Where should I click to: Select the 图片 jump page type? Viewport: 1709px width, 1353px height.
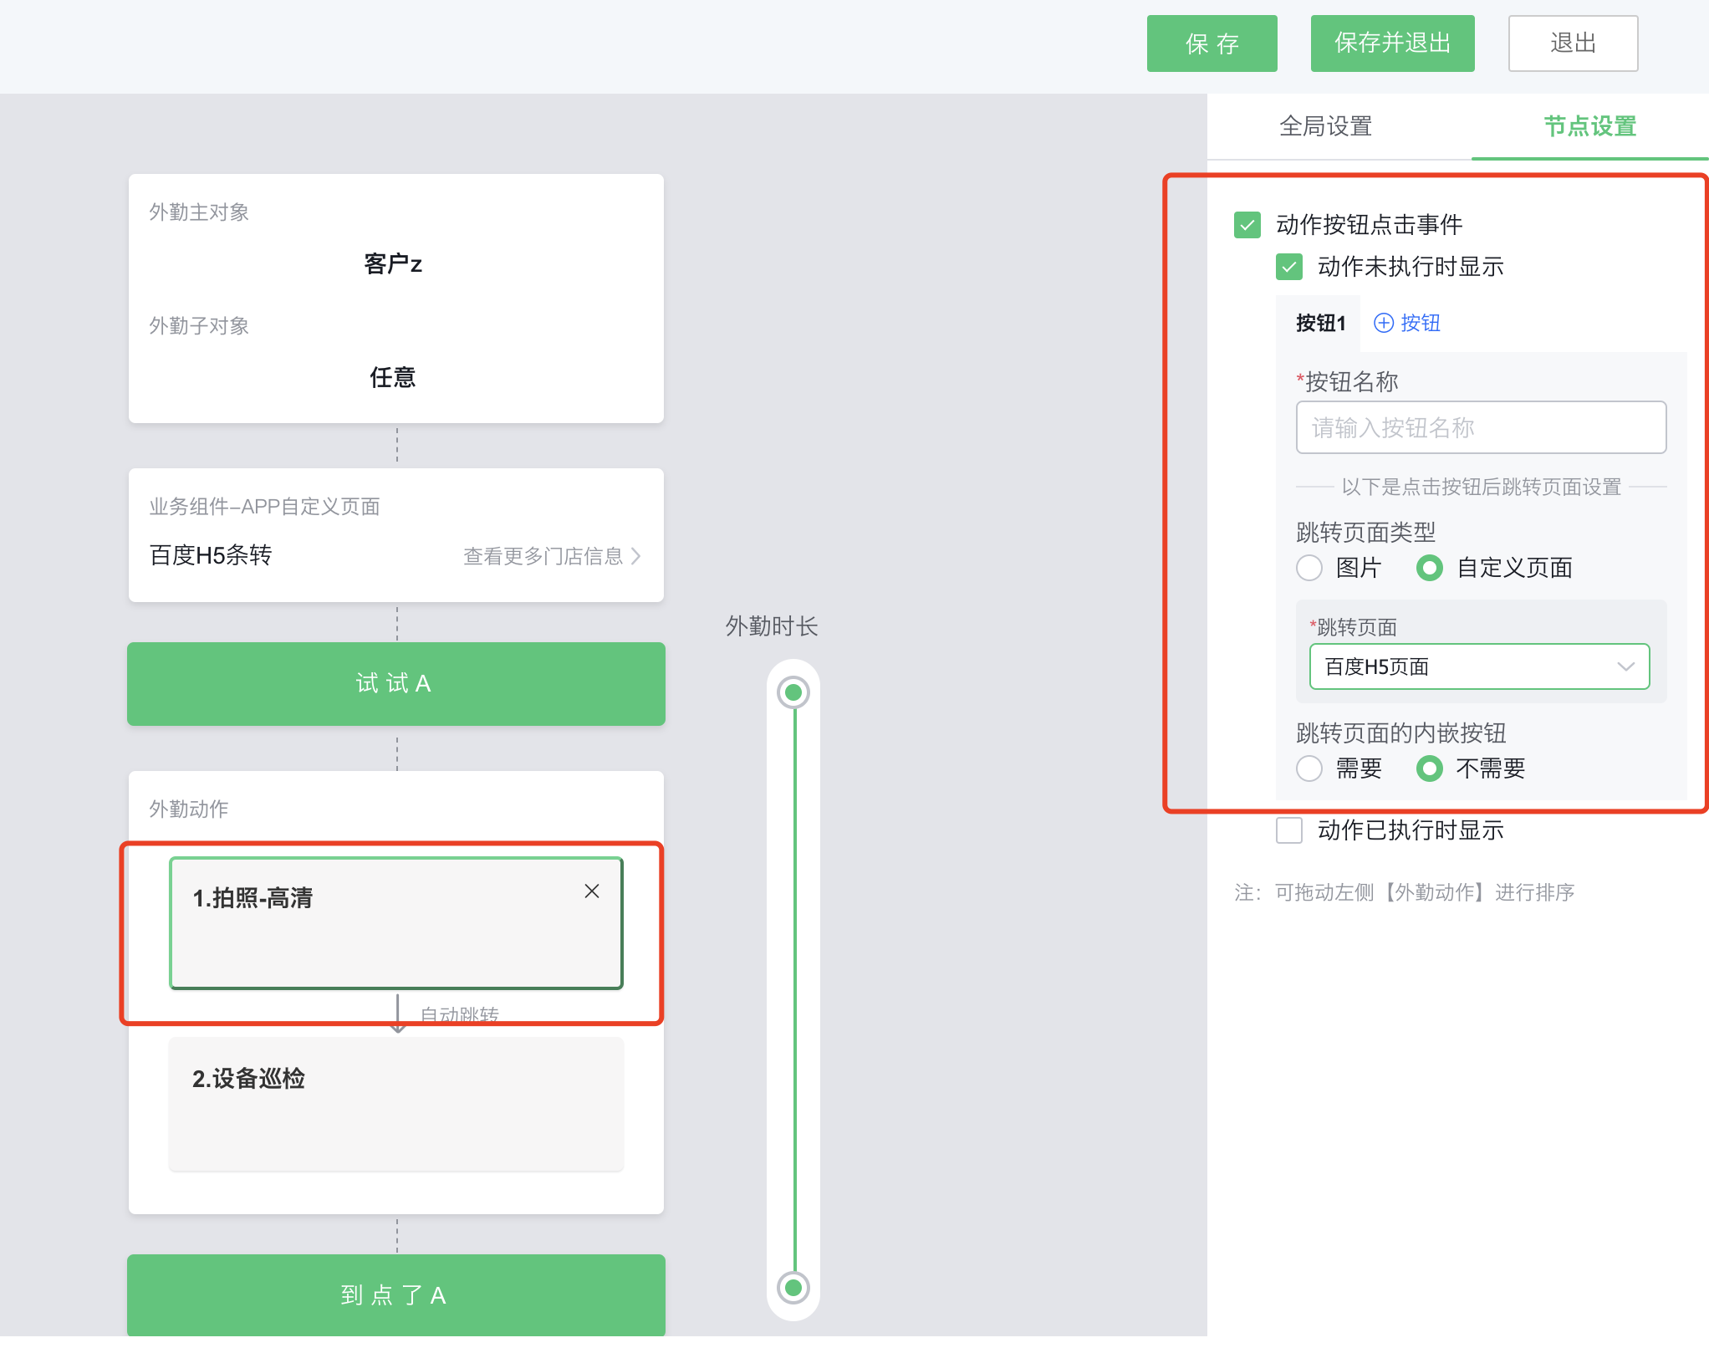click(1309, 568)
